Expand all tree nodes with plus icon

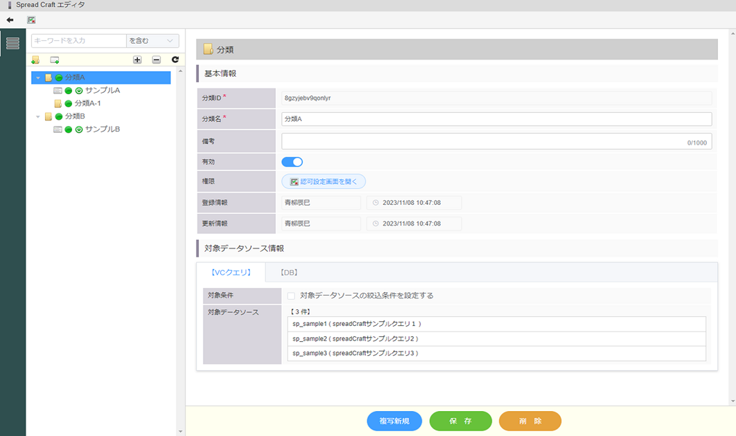point(137,60)
